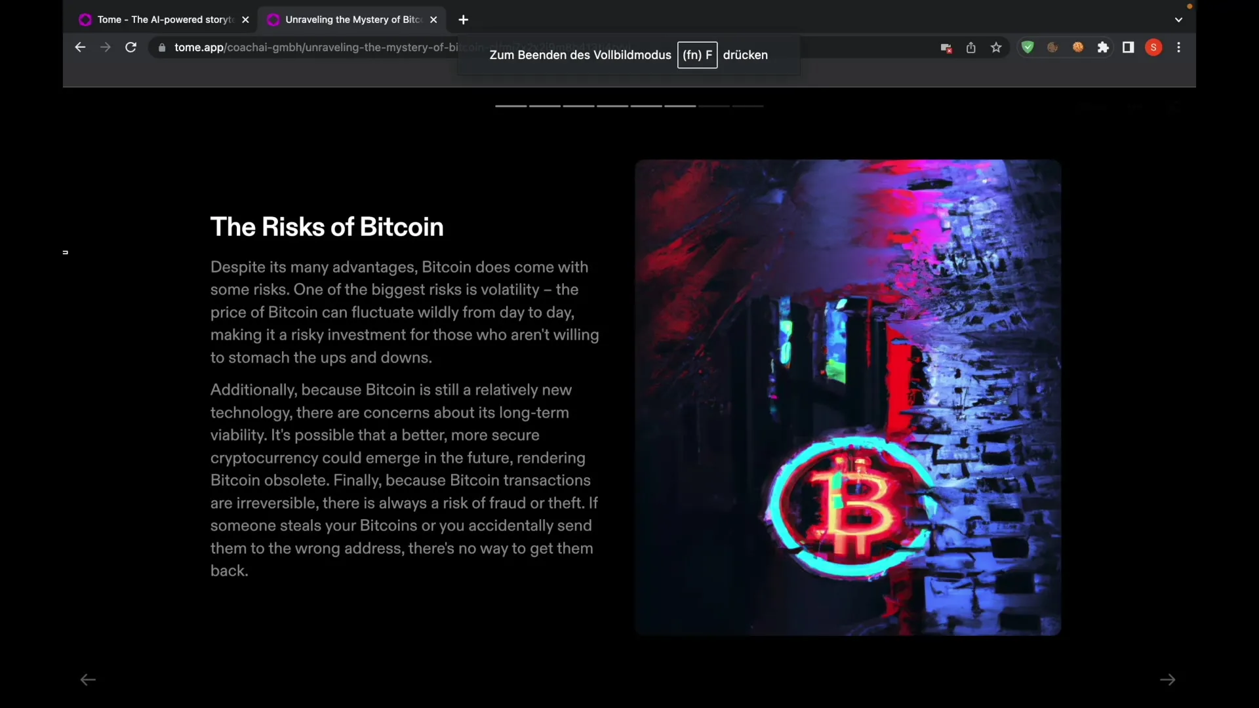Click the neon Bitcoin artwork image
Viewport: 1259px width, 708px height.
[x=848, y=397]
